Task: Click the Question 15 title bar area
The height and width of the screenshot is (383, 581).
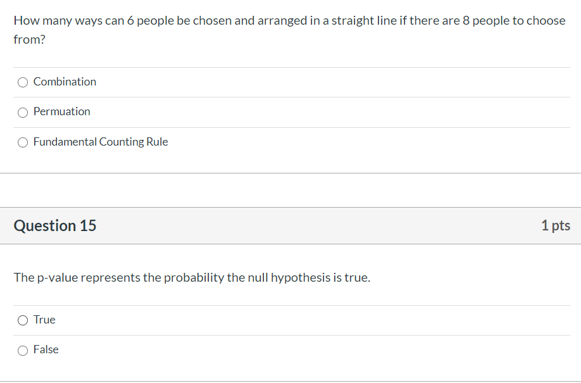Action: 290,225
